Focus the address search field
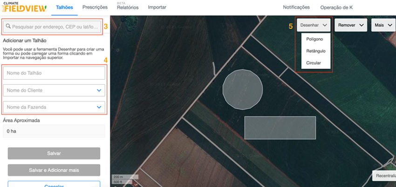The width and height of the screenshot is (396, 187). (55, 27)
